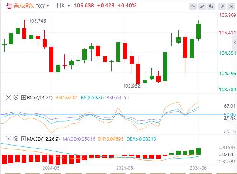Click the -0.35781 MACD axis label
The width and height of the screenshot is (237, 174).
pyautogui.click(x=226, y=162)
